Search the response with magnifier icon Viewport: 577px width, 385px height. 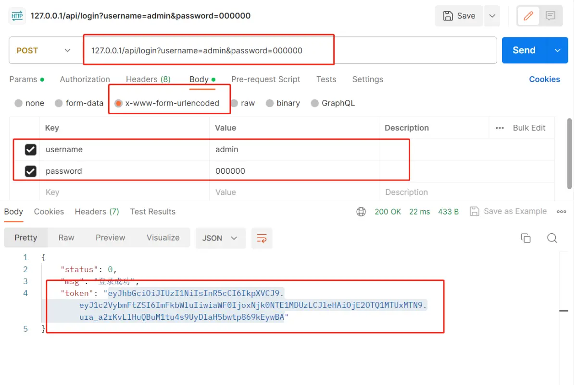(552, 238)
